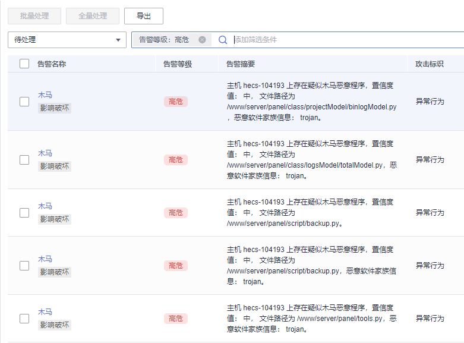Remove the 告警等级: 高危 filter tag

point(202,40)
